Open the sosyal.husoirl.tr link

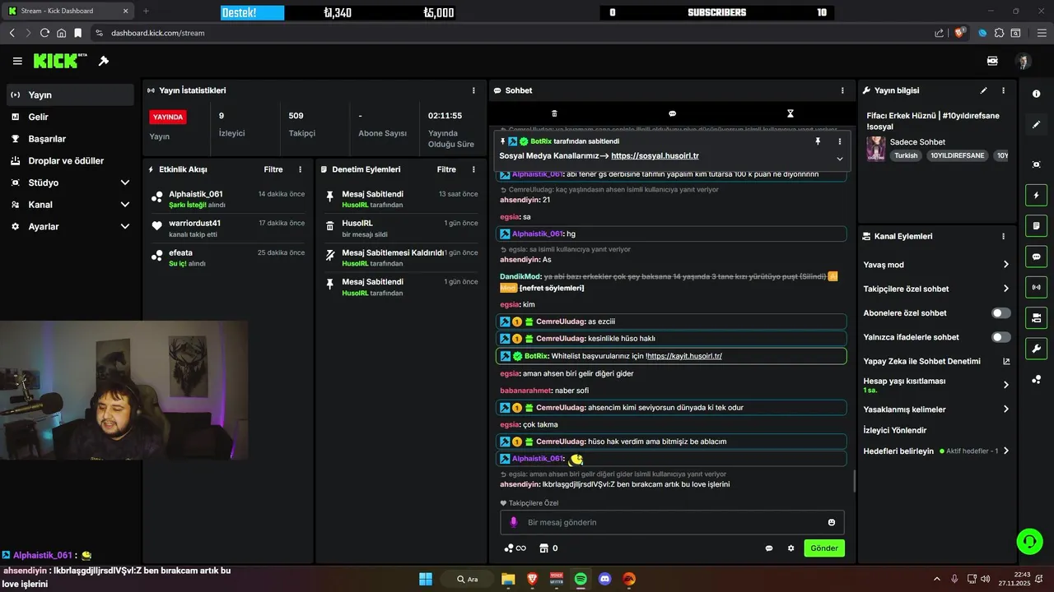coord(655,155)
